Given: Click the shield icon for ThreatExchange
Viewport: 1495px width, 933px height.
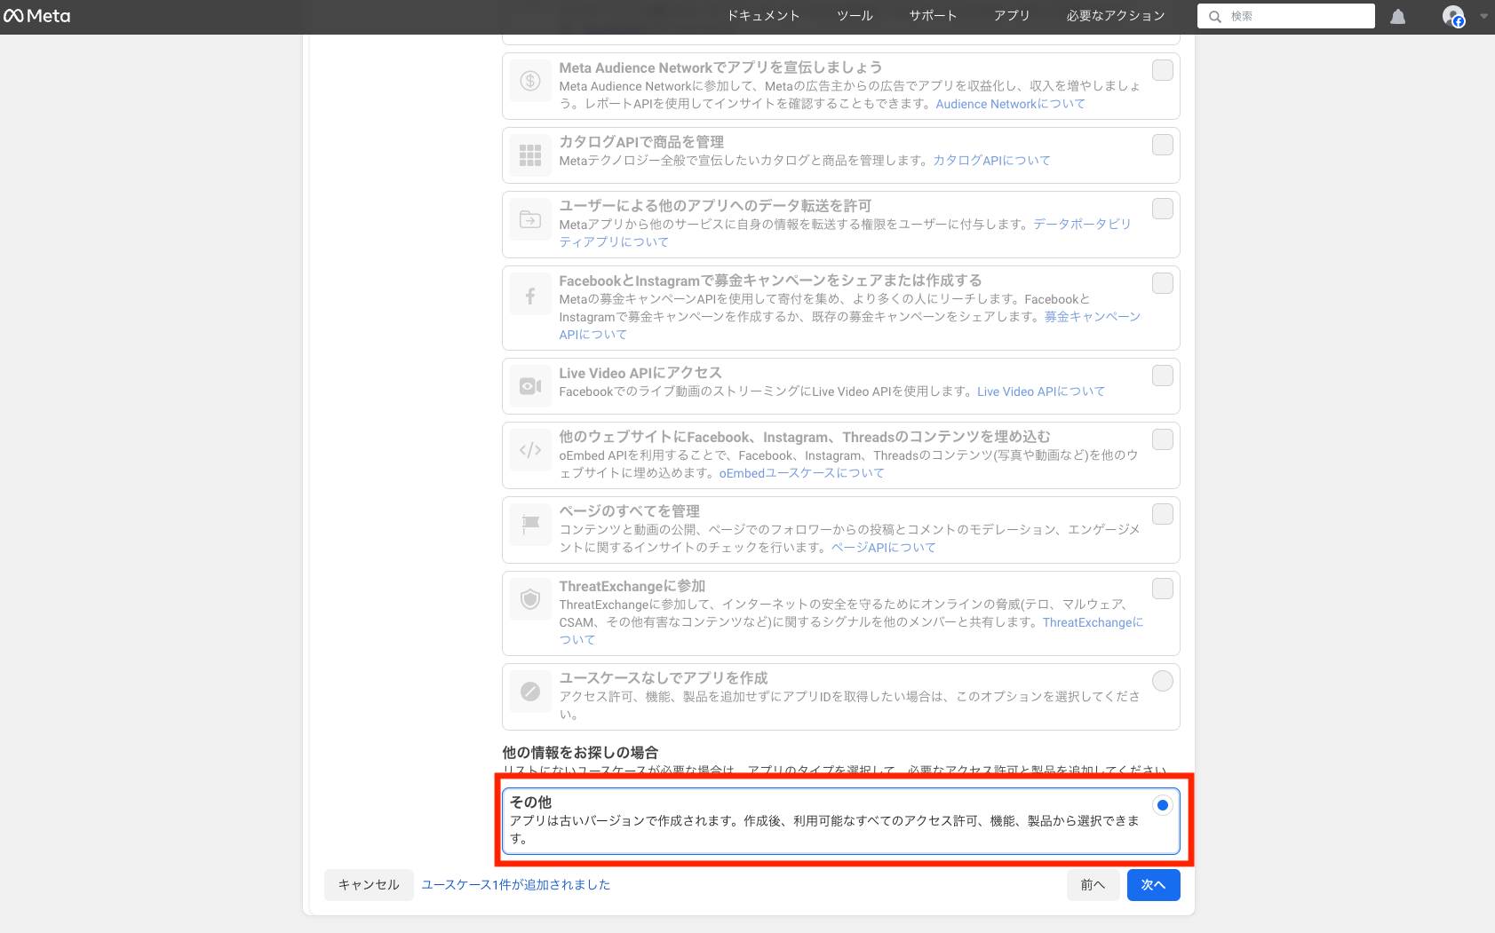Looking at the screenshot, I should (x=530, y=599).
